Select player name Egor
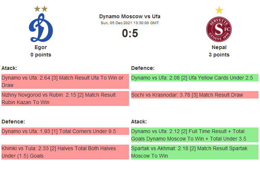 pos(40,47)
